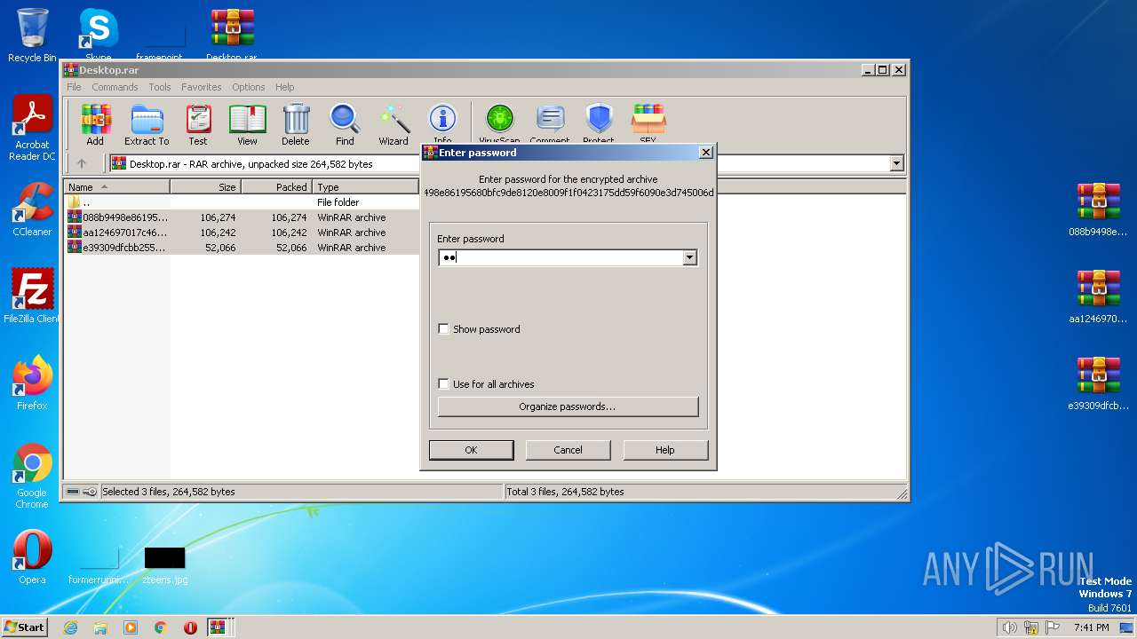Select the Skype desktop shortcut
The height and width of the screenshot is (639, 1137).
click(x=99, y=35)
